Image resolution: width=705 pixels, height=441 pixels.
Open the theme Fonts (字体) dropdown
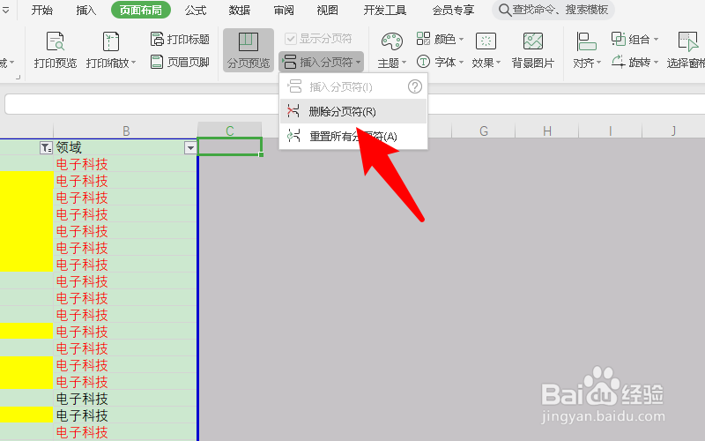[440, 62]
